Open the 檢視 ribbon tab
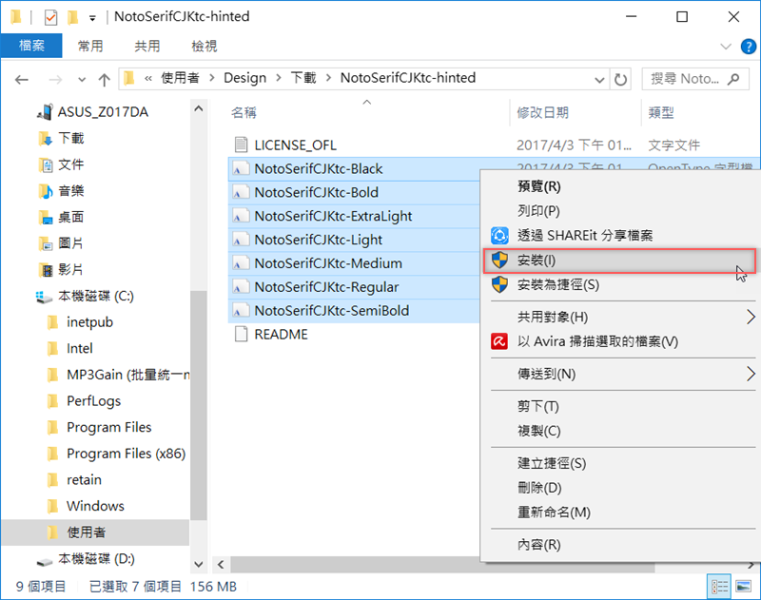Viewport: 761px width, 600px height. pos(205,46)
